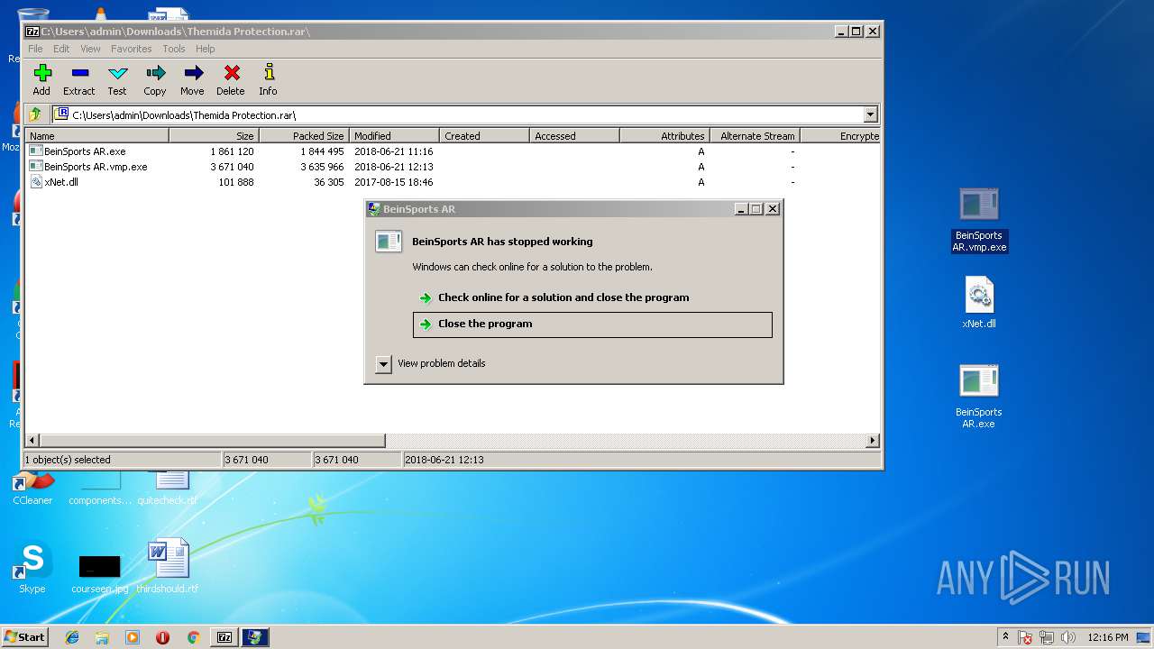
Task: Close the BeinSports AR error dialog
Action: pyautogui.click(x=773, y=209)
